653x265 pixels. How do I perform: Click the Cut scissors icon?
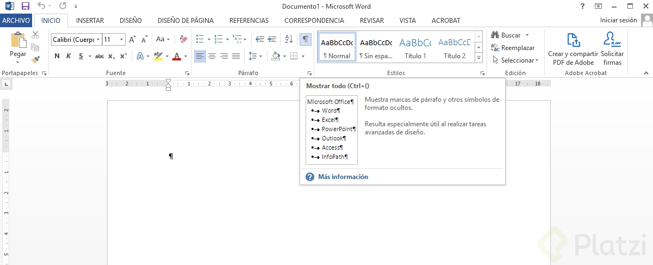pyautogui.click(x=35, y=35)
